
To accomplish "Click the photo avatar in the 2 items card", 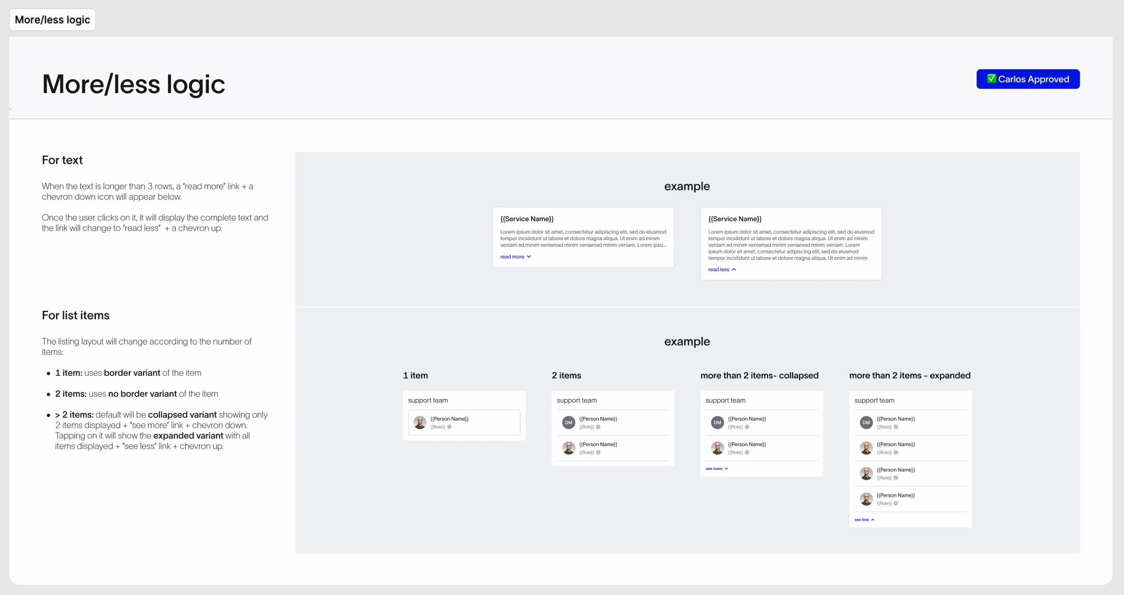I will tap(569, 448).
